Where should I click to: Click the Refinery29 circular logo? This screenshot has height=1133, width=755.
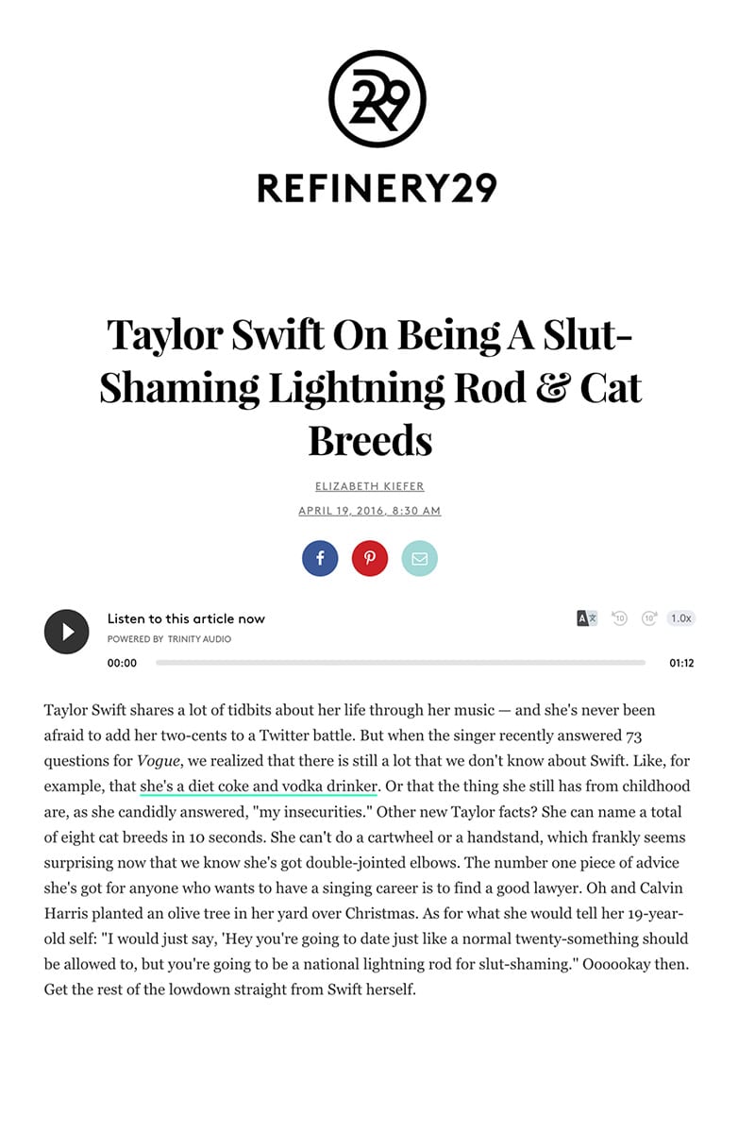click(377, 99)
